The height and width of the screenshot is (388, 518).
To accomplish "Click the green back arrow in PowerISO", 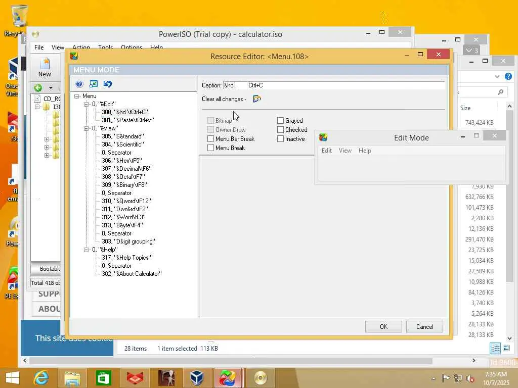I will pyautogui.click(x=38, y=88).
